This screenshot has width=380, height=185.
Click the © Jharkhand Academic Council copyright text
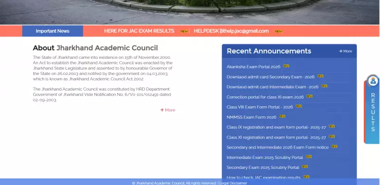[x=174, y=183]
